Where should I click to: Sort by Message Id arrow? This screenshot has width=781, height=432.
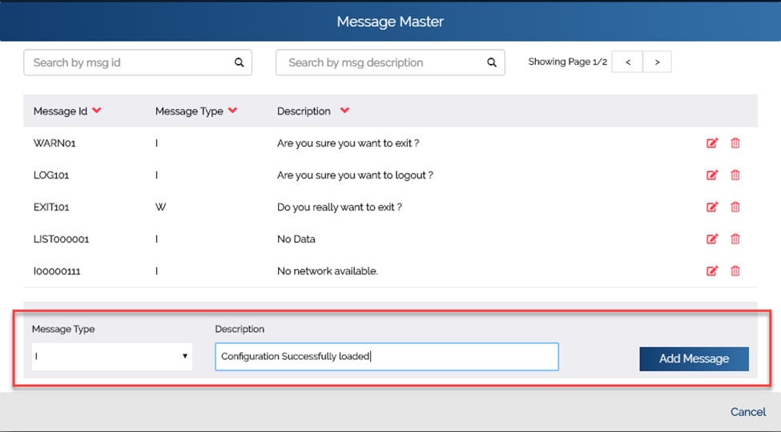pos(97,110)
